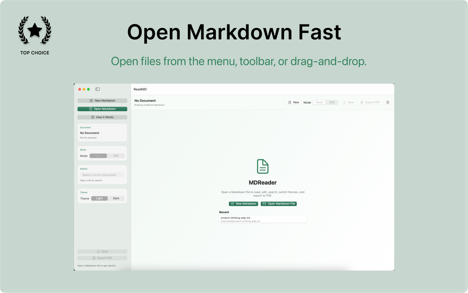
Task: Switch the toolbar mode to Read
Action: 319,102
